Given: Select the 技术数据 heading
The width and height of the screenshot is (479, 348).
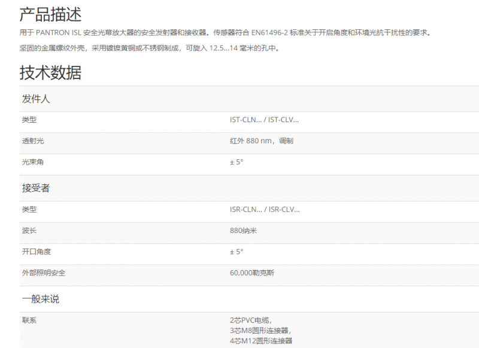Looking at the screenshot, I should 50,73.
